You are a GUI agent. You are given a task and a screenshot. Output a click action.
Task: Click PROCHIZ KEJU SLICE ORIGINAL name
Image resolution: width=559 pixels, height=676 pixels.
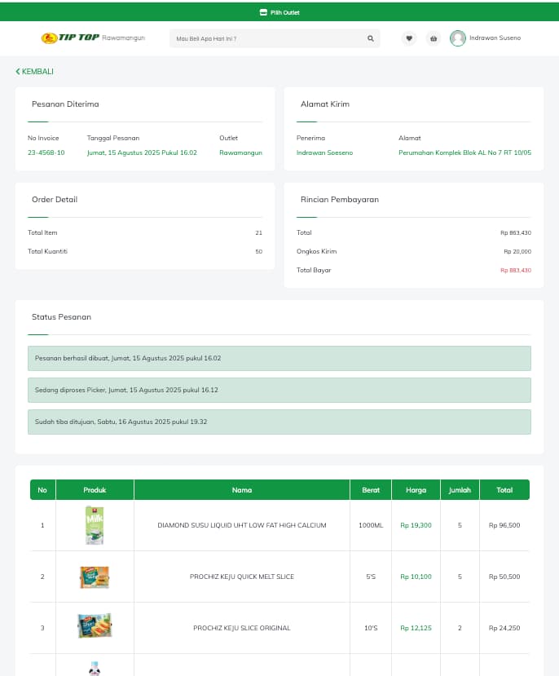(242, 628)
